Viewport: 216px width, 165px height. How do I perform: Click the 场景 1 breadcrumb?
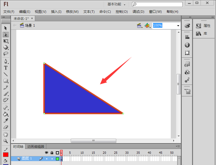28,25
